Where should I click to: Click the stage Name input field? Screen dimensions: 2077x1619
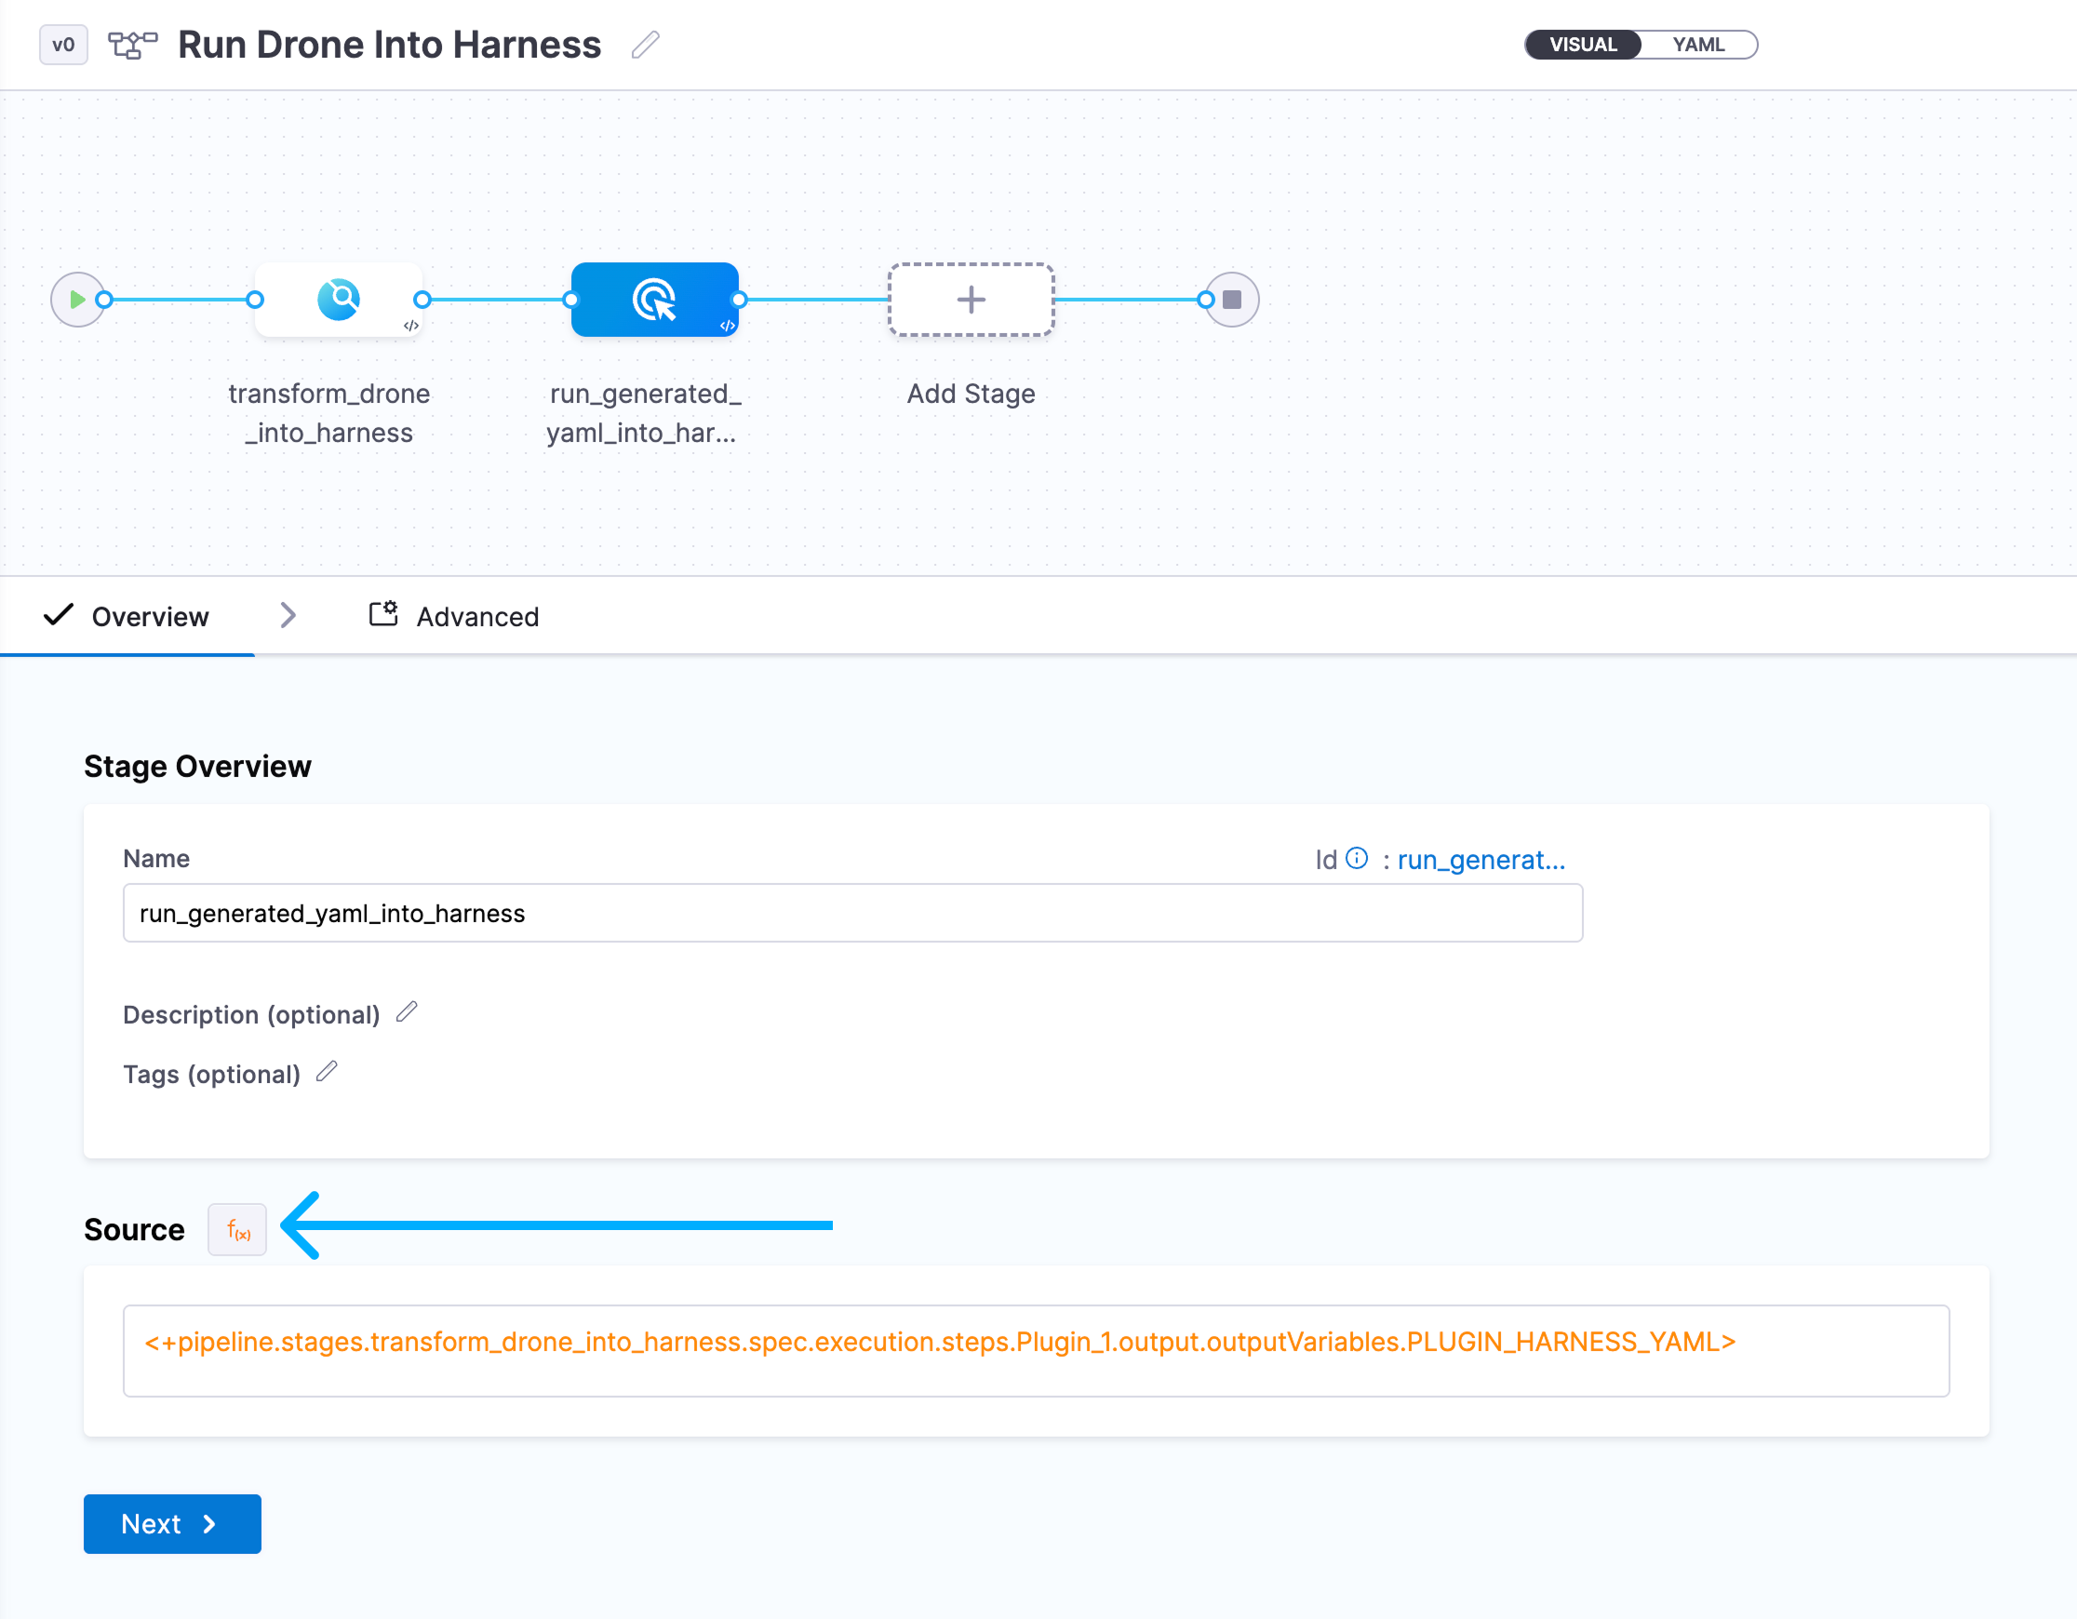852,913
